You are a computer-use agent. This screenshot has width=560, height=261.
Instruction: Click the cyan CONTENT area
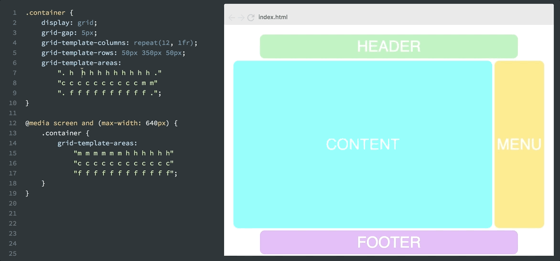click(x=363, y=144)
